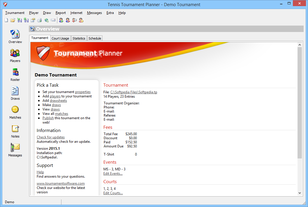
Task: Open the Softpedia.tp file path link
Action: [x=134, y=92]
